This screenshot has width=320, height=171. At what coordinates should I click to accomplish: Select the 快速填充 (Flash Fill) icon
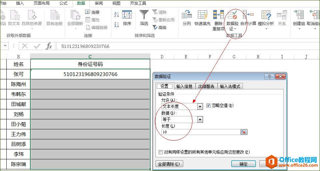[x=203, y=15]
